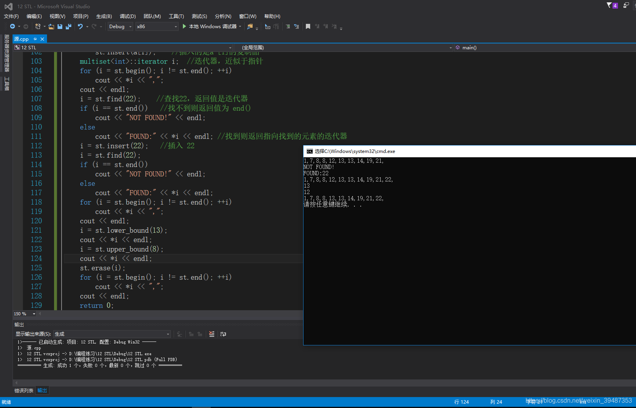636x408 pixels.
Task: Expand the debugger target dropdown arrow
Action: tap(240, 27)
